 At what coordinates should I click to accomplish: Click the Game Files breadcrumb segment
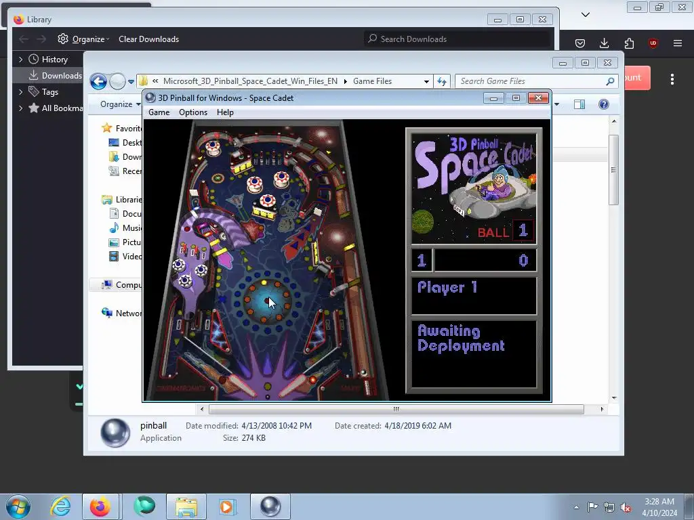tap(372, 81)
